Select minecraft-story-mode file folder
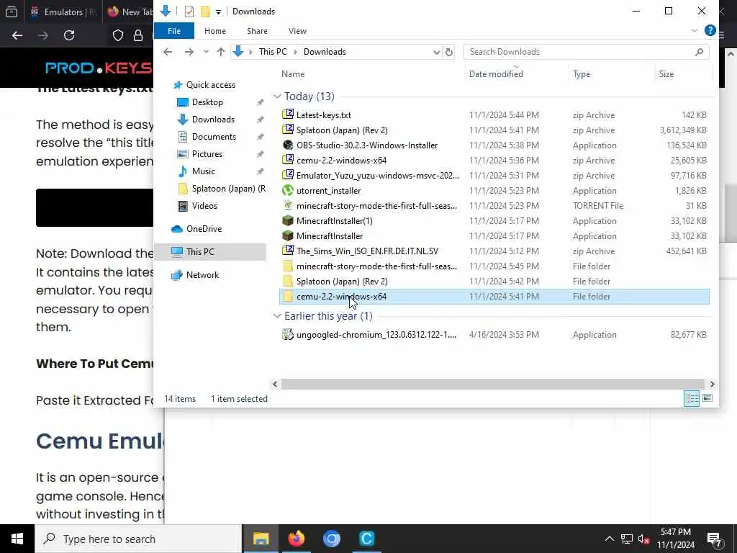737x553 pixels. 376,266
